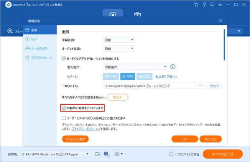
Task: Open the hamburger menu icon
Action: click(x=220, y=5)
